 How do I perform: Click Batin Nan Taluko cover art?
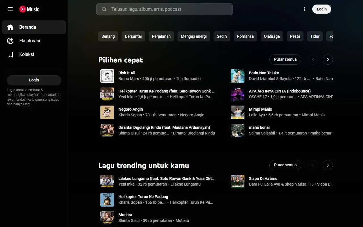pos(238,76)
